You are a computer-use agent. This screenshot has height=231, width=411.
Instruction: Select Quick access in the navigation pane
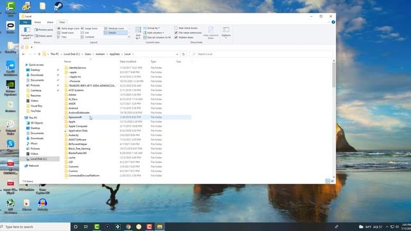pos(36,65)
